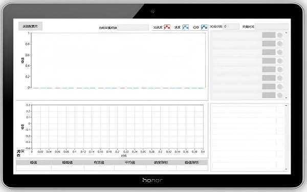Click the down scroll arrow of the lower right list
The height and width of the screenshot is (192, 307).
(286, 169)
